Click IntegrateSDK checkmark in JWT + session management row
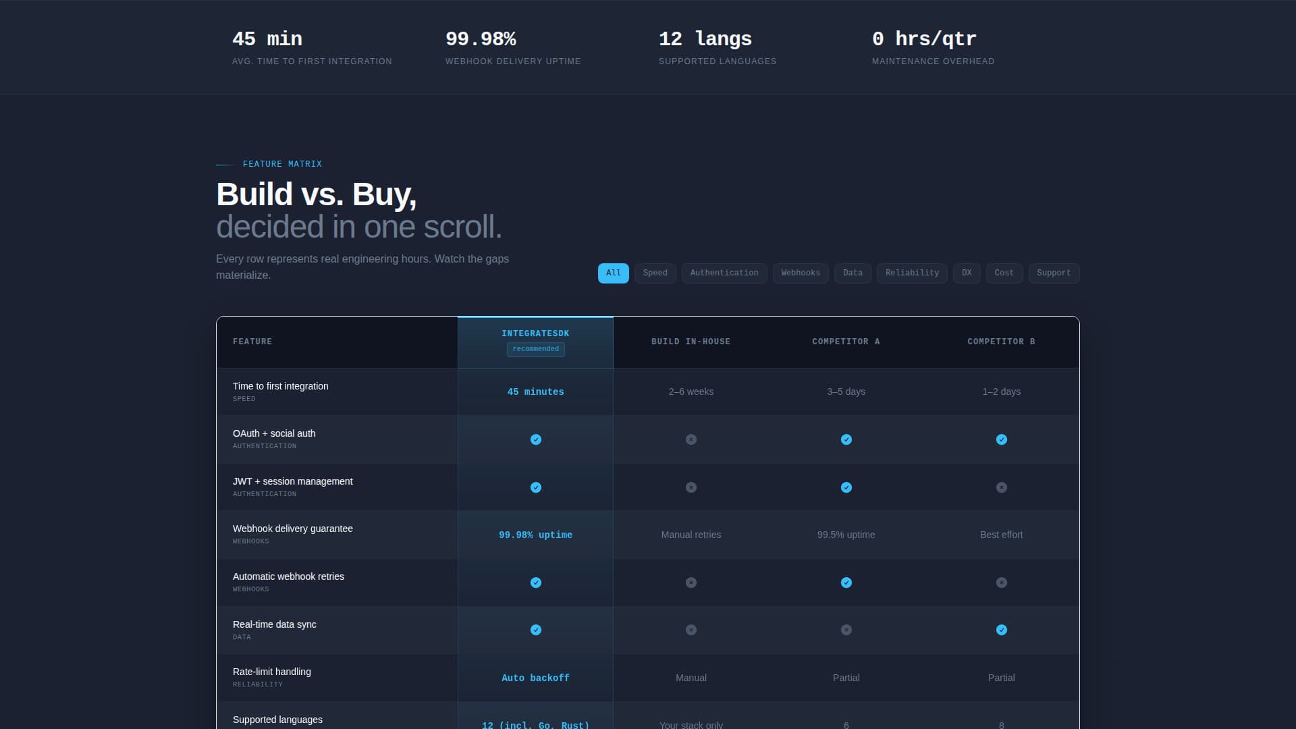 (x=535, y=487)
